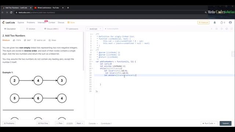
Task: Reset code to default icon
Action: pos(221,29)
